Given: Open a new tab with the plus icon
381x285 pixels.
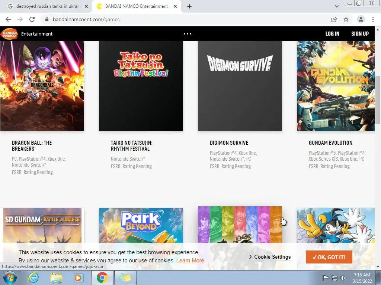Looking at the screenshot, I should click(189, 6).
